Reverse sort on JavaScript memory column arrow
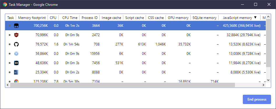The image size is (276, 109). [x=255, y=17]
